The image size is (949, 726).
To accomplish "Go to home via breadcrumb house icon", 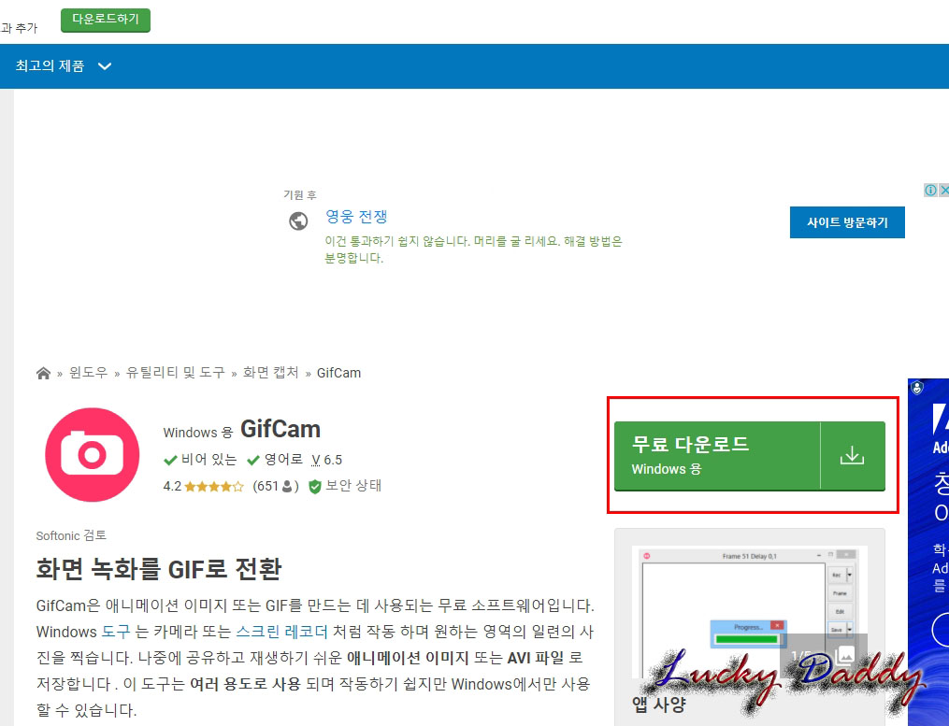I will point(43,374).
